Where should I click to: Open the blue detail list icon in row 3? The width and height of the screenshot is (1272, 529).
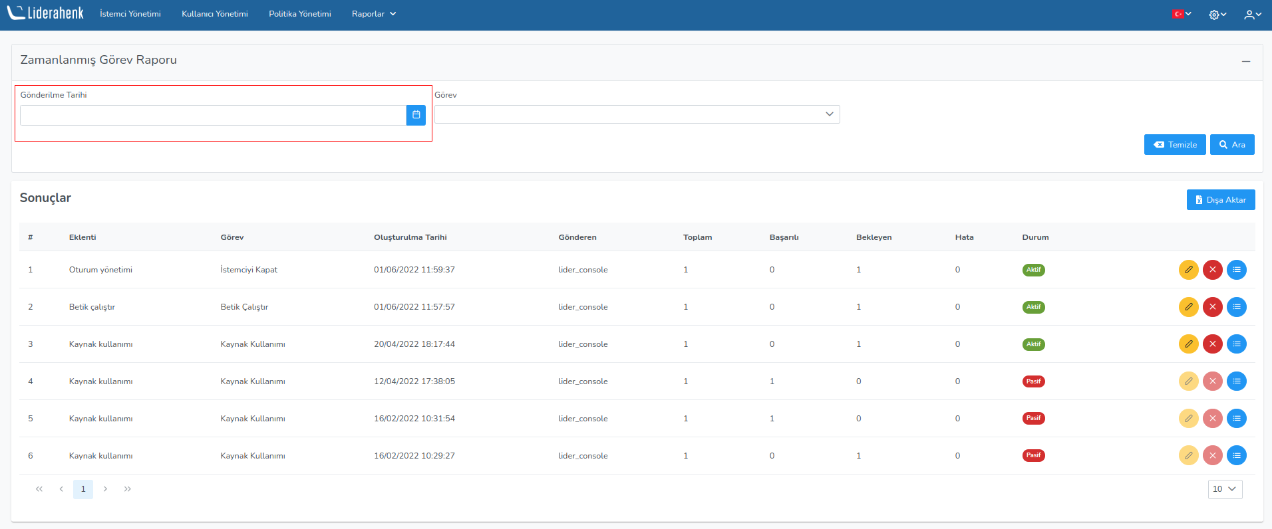(1236, 344)
